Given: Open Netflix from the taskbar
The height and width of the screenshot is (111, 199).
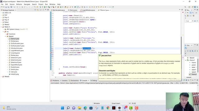Looking at the screenshot, I should point(114,108).
